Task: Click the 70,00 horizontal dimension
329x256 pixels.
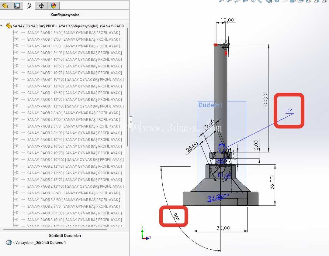Action: click(x=223, y=228)
